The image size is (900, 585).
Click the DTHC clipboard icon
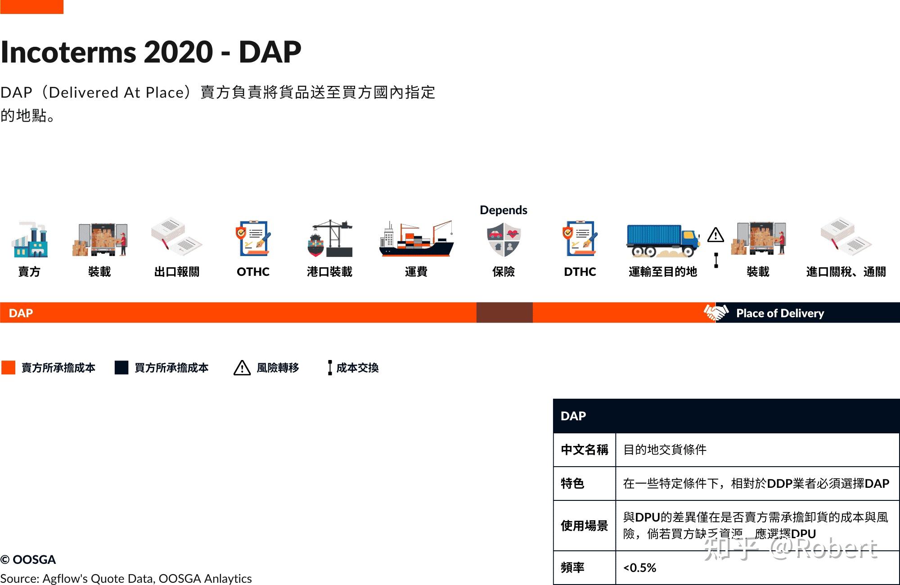580,238
